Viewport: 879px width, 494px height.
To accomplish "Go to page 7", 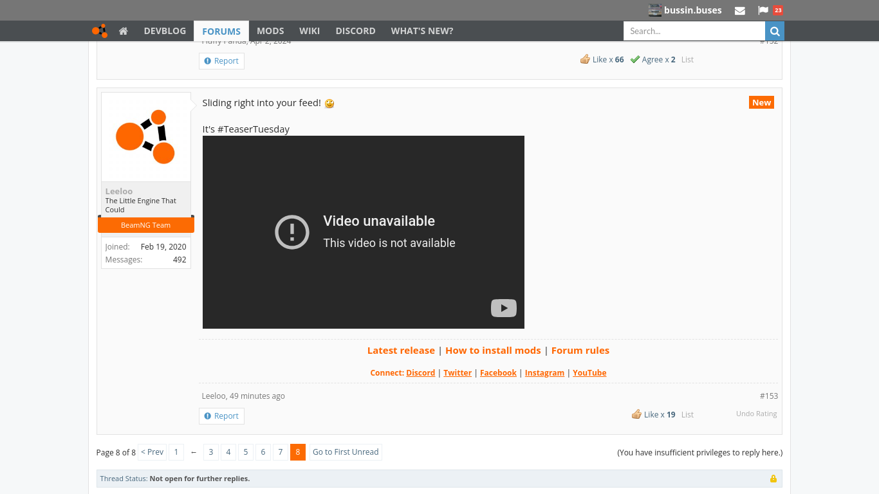I will (x=281, y=452).
